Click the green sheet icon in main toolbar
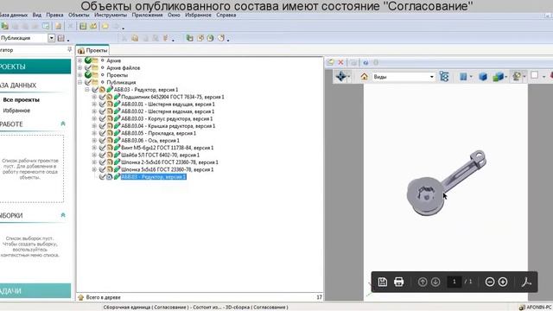Image resolution: width=553 pixels, height=311 pixels. click(83, 26)
